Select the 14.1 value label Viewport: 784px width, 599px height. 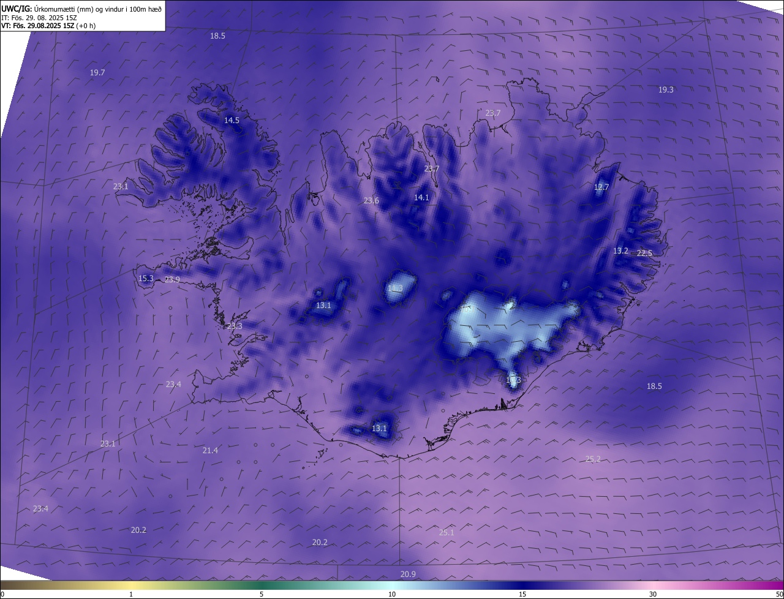point(421,197)
